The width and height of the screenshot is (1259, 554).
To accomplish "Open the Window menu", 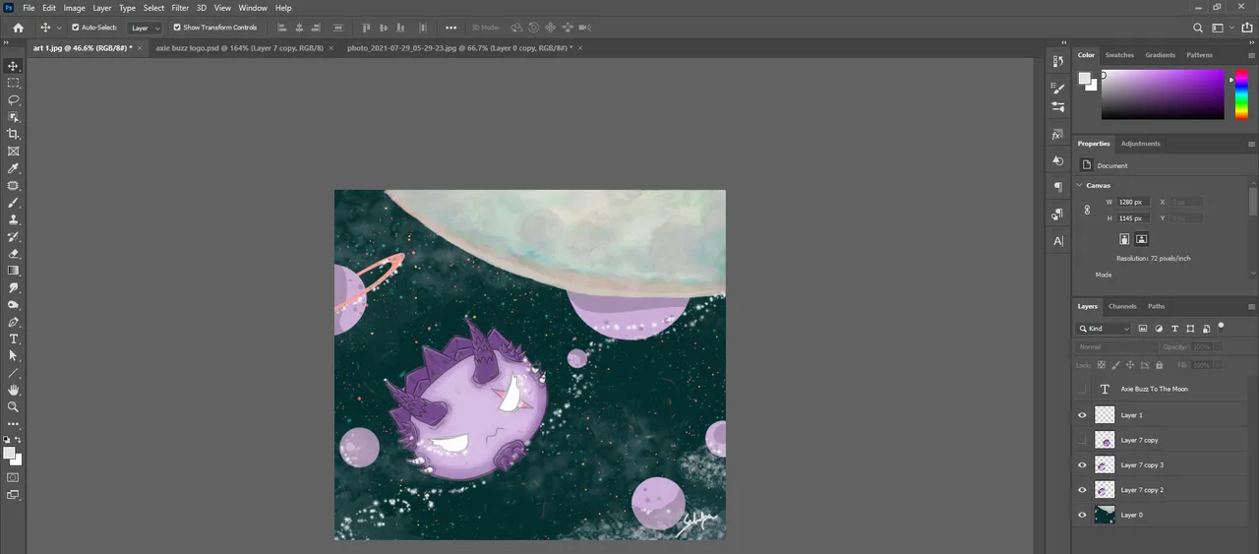I will click(x=253, y=8).
